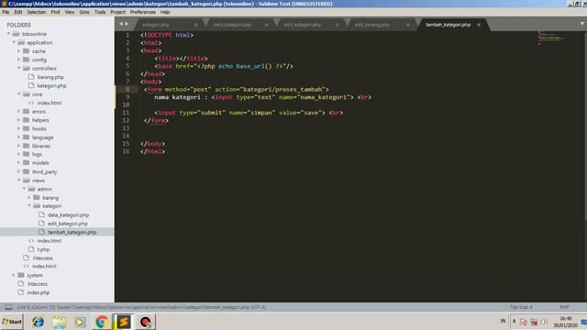Select the tambah_kategori.php tab
This screenshot has height=330, width=587.
point(449,25)
